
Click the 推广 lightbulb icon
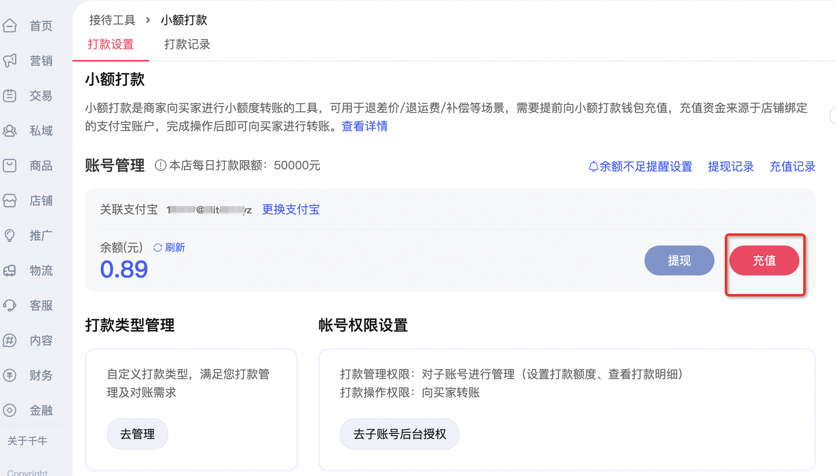point(10,236)
